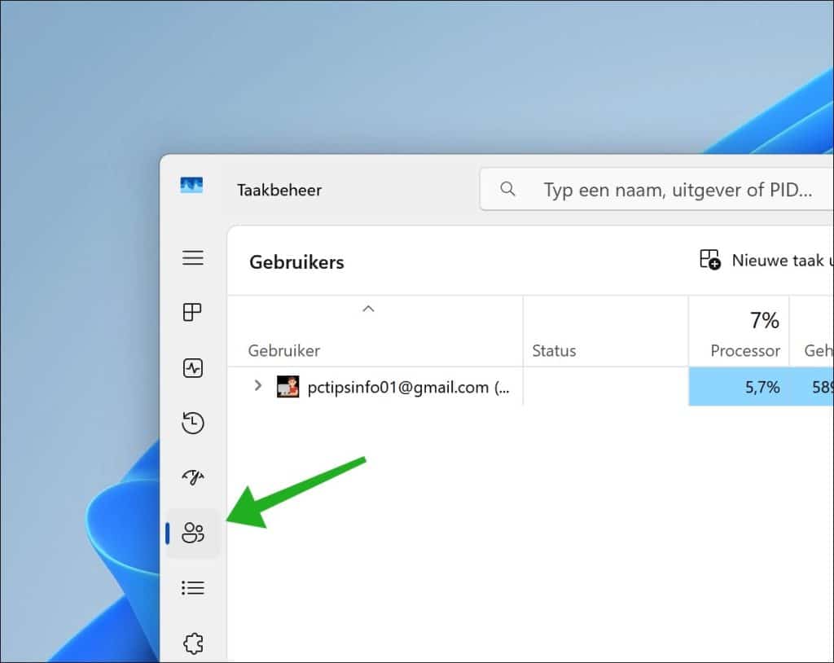
Task: Click the magnifier icon in search box
Action: tap(508, 190)
